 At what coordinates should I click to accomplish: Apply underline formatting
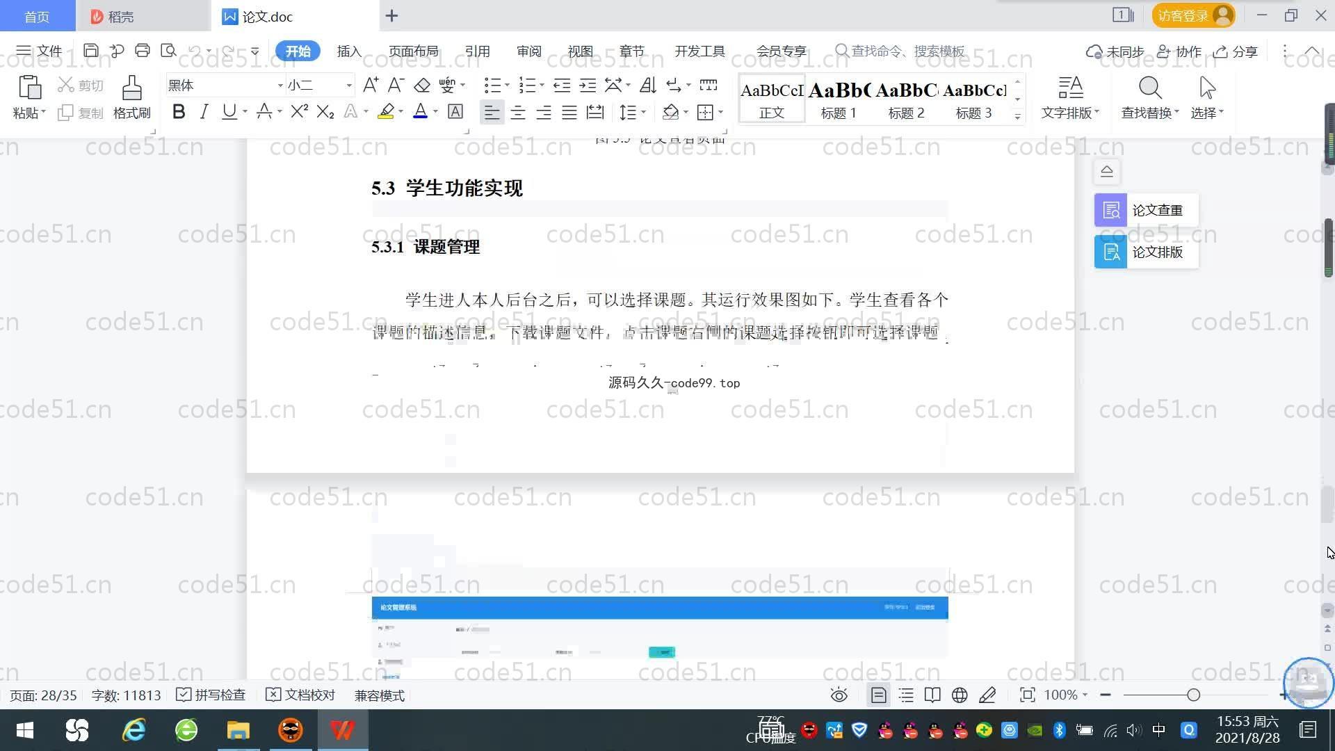[229, 112]
